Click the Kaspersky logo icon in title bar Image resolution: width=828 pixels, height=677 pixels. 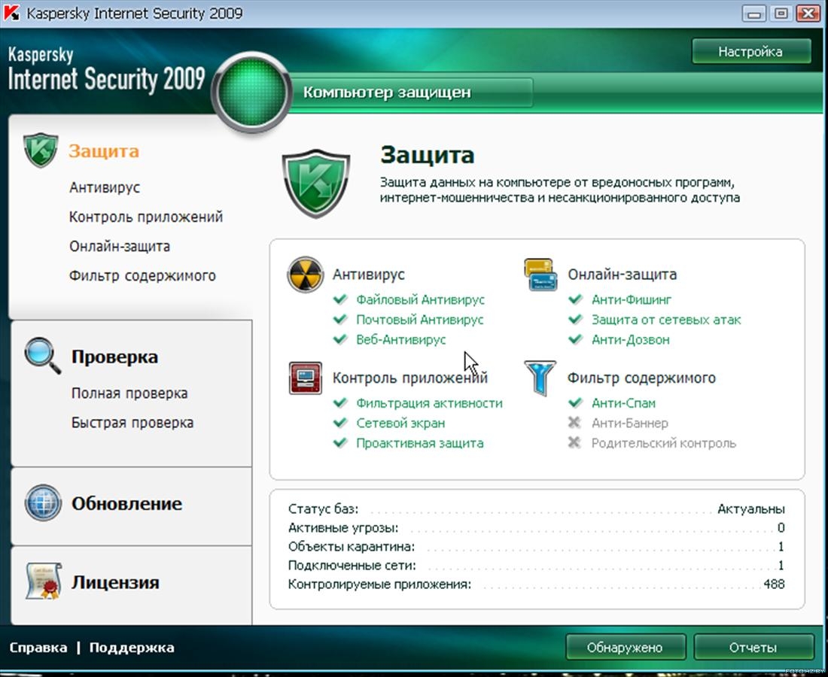click(11, 13)
